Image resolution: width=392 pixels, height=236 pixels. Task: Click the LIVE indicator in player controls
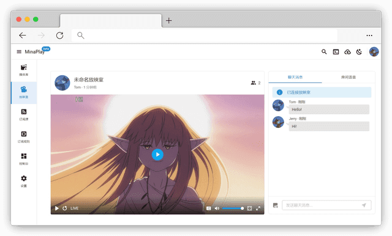(75, 208)
